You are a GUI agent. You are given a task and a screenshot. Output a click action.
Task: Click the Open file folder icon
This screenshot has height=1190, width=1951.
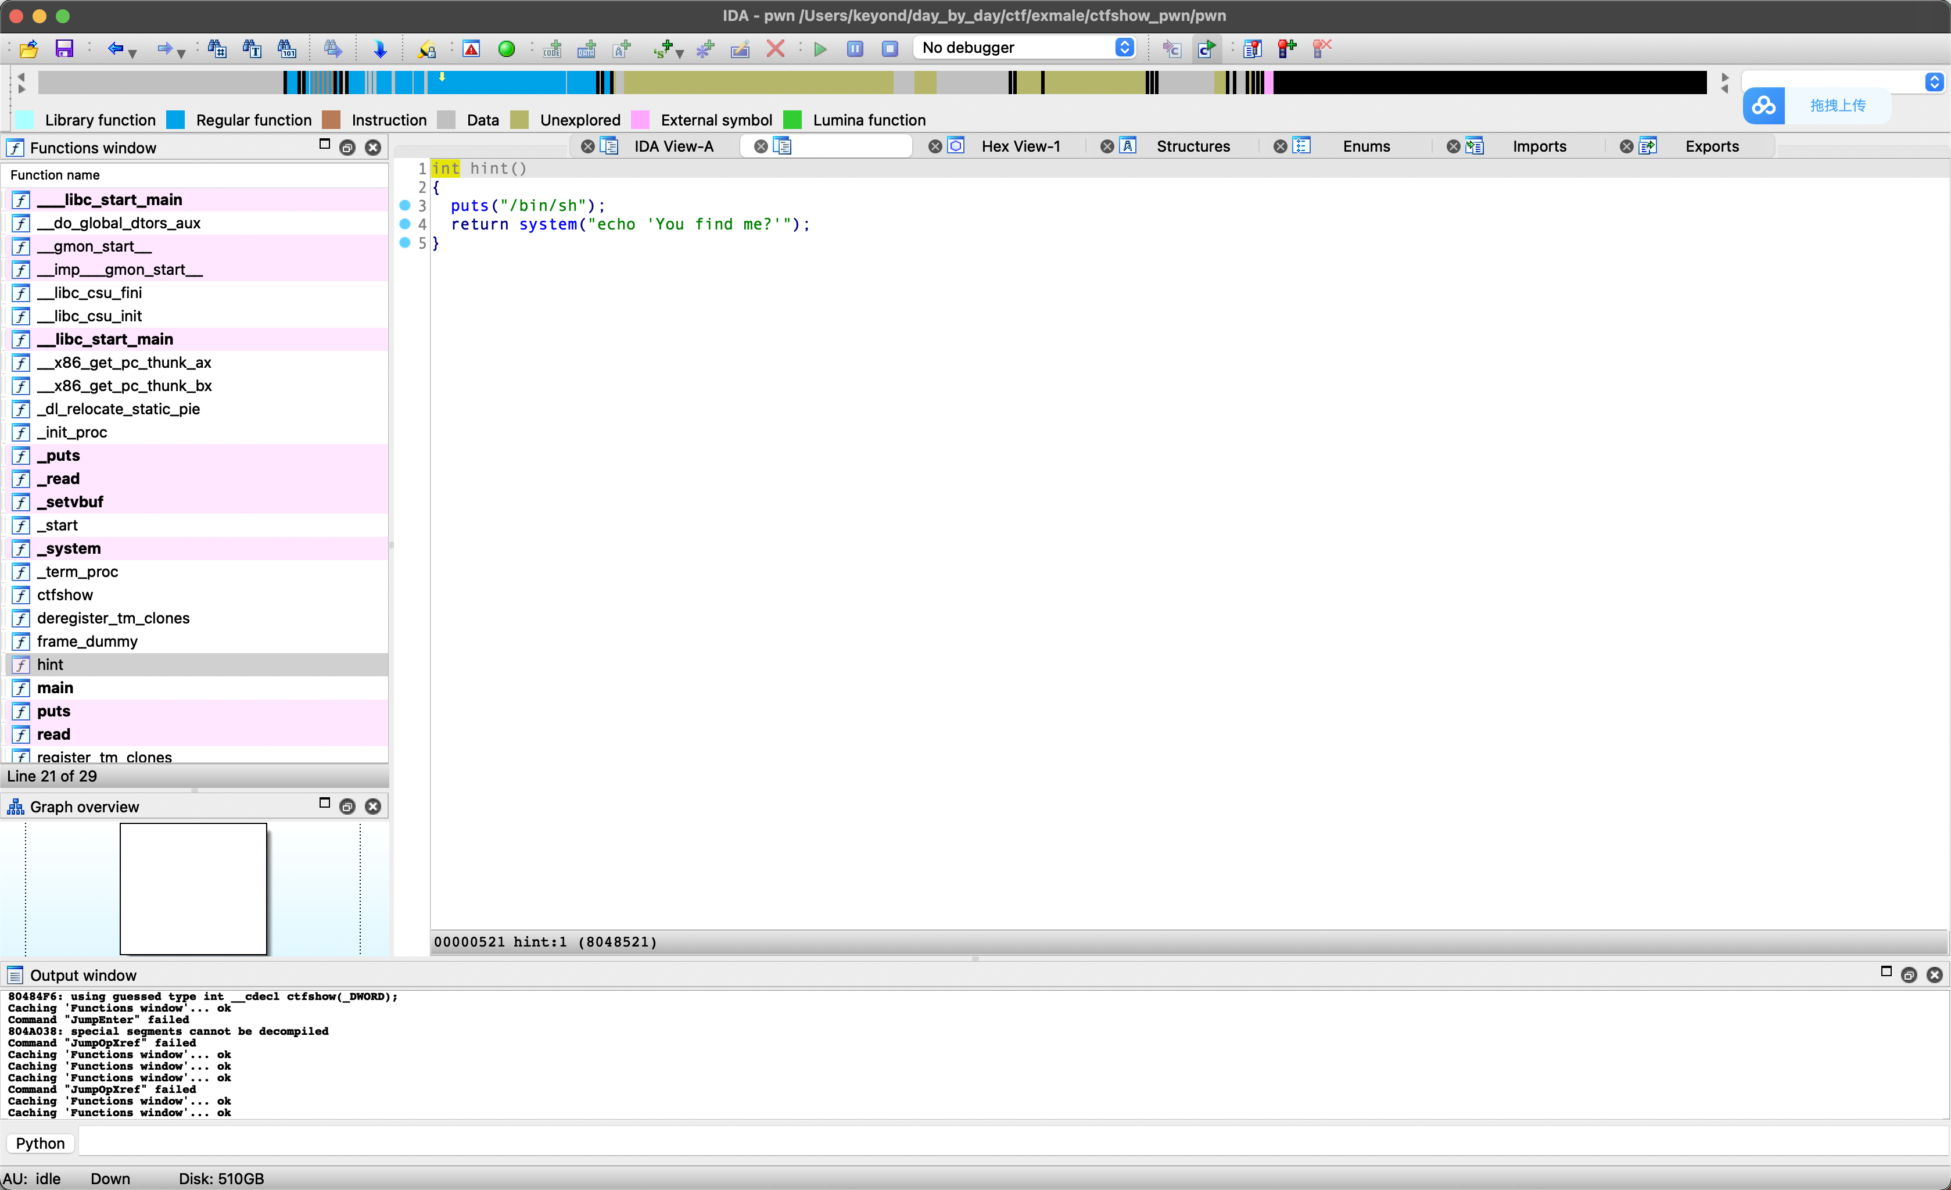point(28,49)
